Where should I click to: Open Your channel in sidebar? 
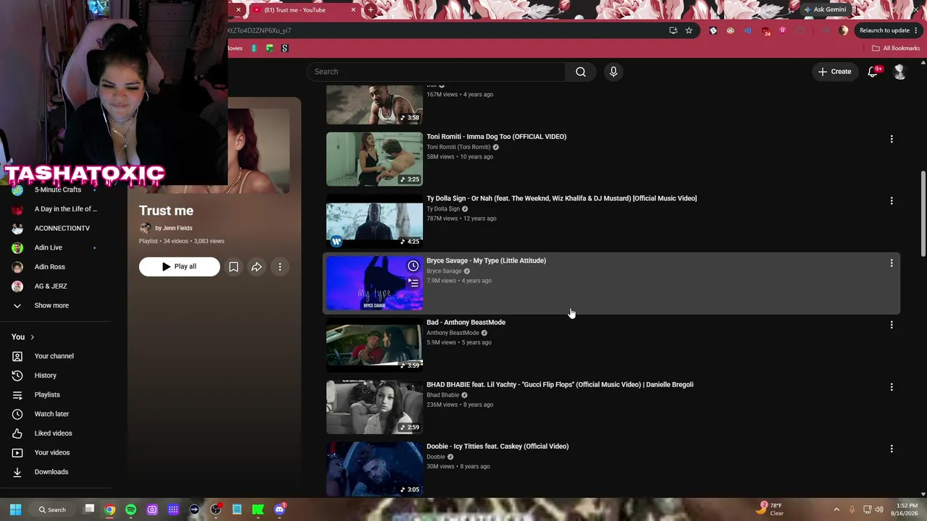click(55, 356)
